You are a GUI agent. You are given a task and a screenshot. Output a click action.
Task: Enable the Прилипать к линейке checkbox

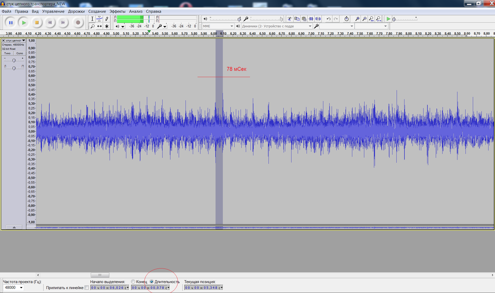87,288
